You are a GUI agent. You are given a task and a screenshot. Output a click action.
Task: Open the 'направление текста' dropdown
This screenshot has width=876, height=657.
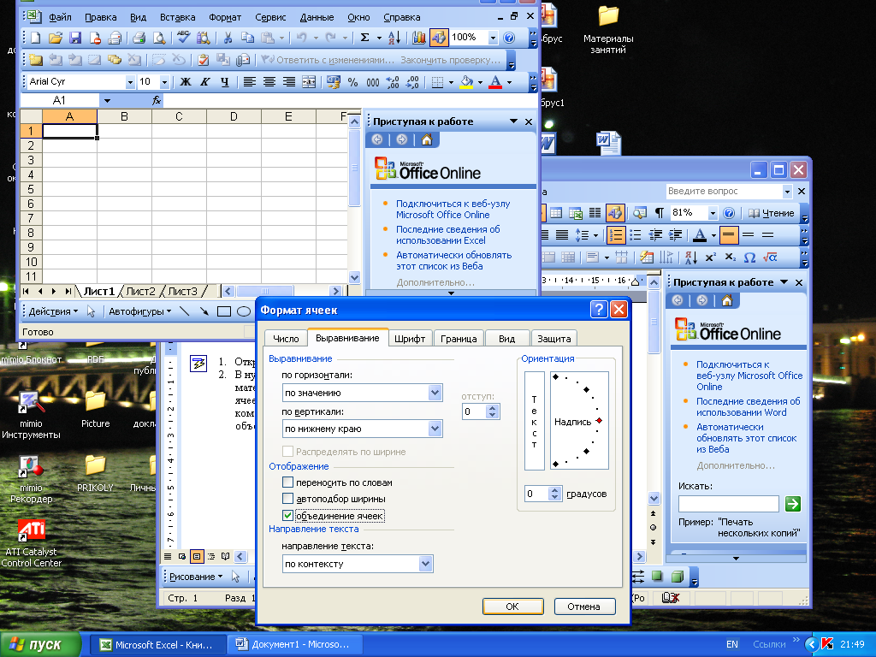tap(426, 564)
